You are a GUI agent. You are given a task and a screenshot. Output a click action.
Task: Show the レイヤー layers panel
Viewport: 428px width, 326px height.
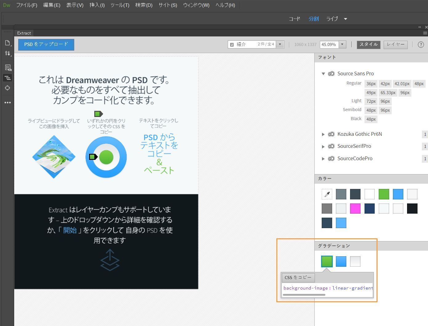[396, 44]
